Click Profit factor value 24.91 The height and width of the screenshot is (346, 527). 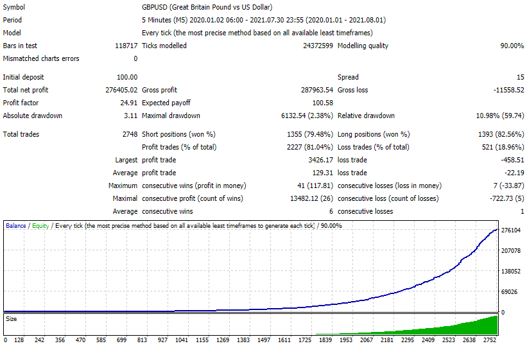click(129, 103)
